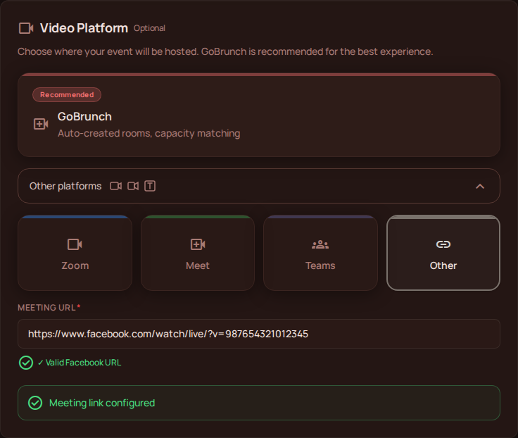Viewport: 518px width, 438px height.
Task: Collapse the Other platforms section chevron
Action: click(480, 187)
